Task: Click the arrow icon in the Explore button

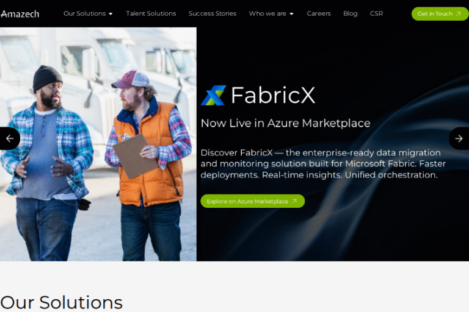Action: 294,201
